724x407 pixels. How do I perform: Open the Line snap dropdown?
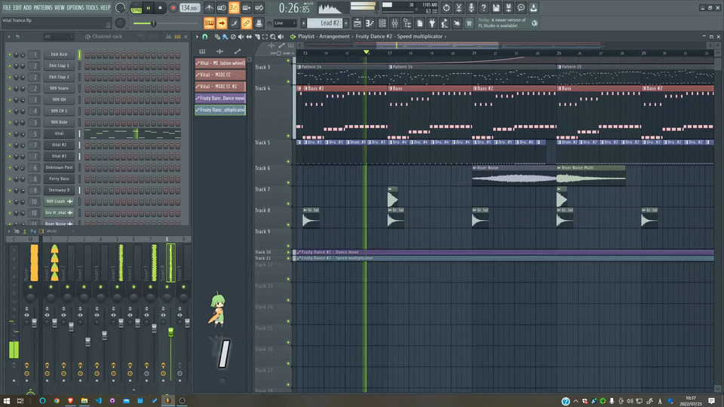tap(285, 23)
